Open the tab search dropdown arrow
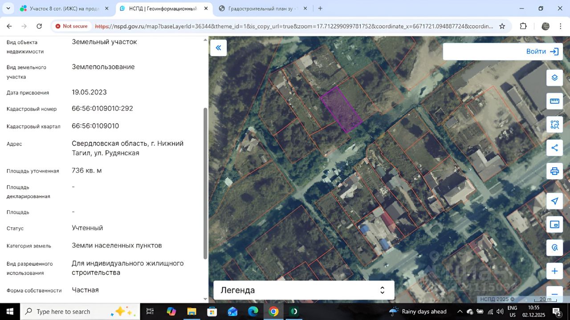This screenshot has width=570, height=320. 8,8
